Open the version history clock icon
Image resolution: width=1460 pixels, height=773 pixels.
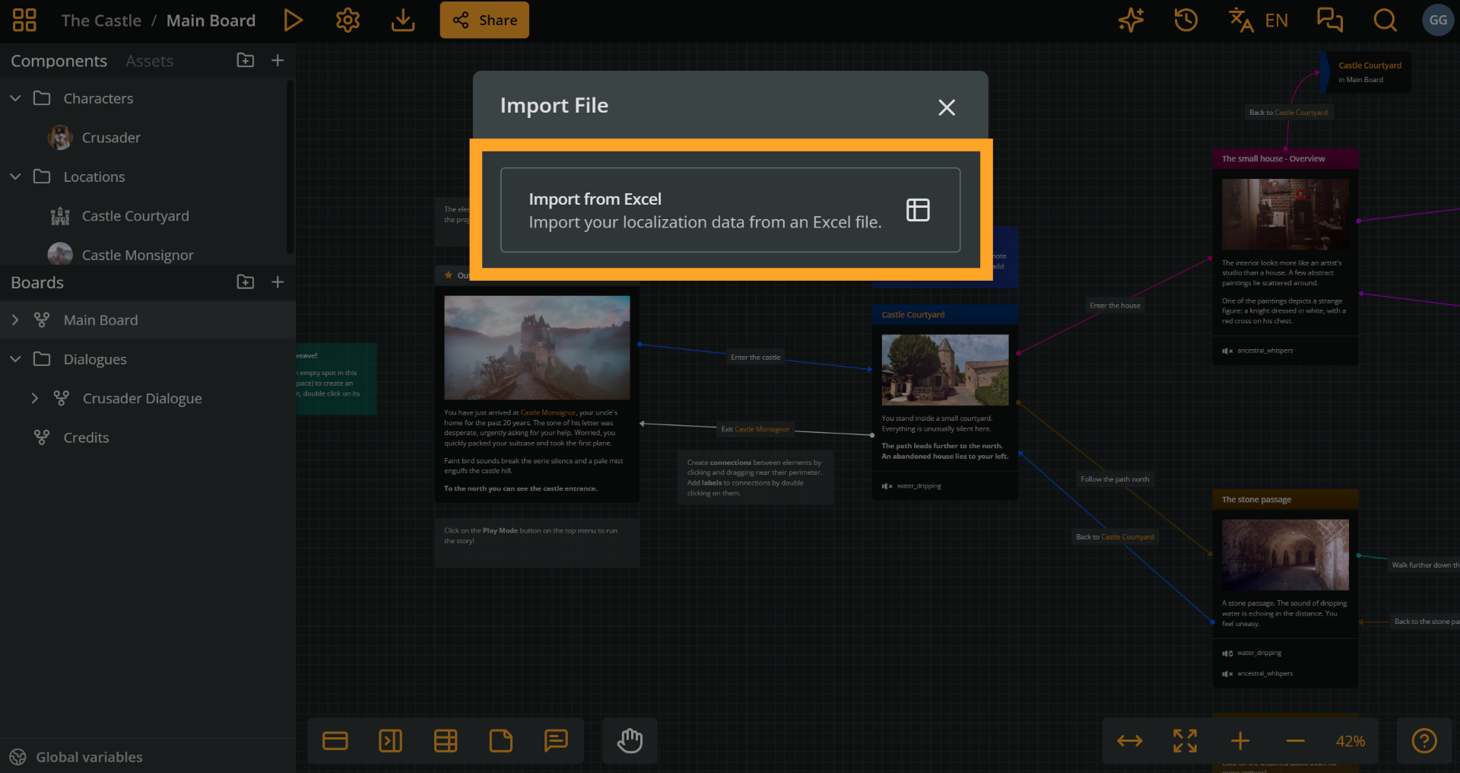click(x=1185, y=21)
